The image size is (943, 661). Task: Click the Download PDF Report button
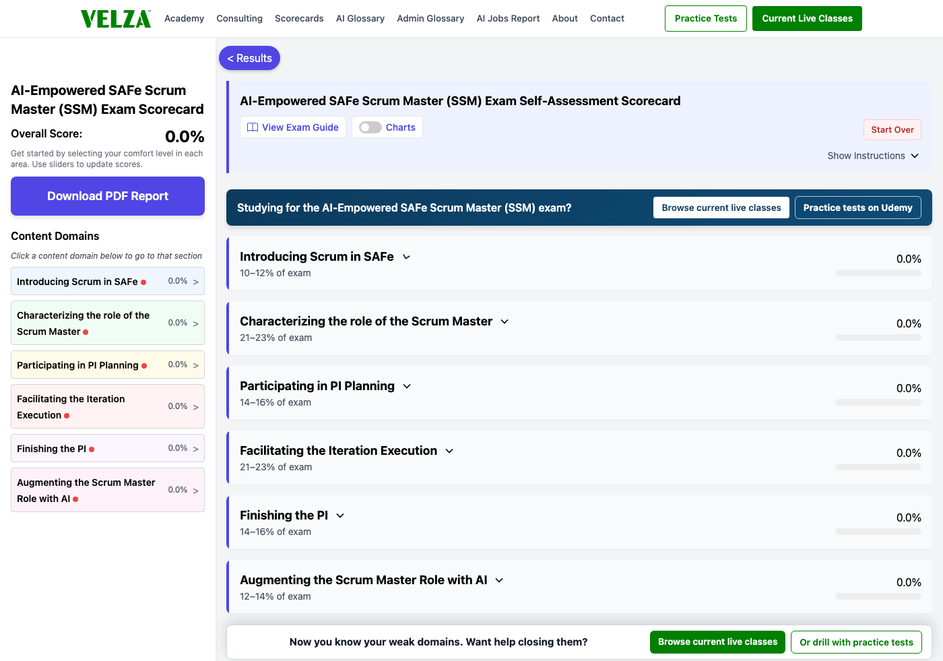click(108, 196)
